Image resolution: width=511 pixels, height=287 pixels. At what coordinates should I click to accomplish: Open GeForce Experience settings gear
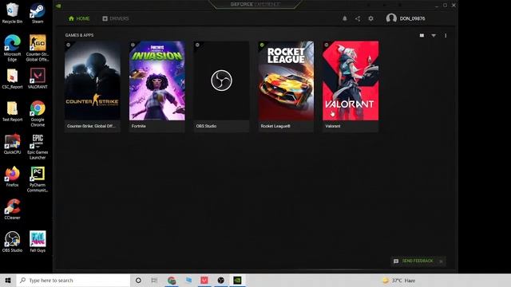click(x=370, y=18)
